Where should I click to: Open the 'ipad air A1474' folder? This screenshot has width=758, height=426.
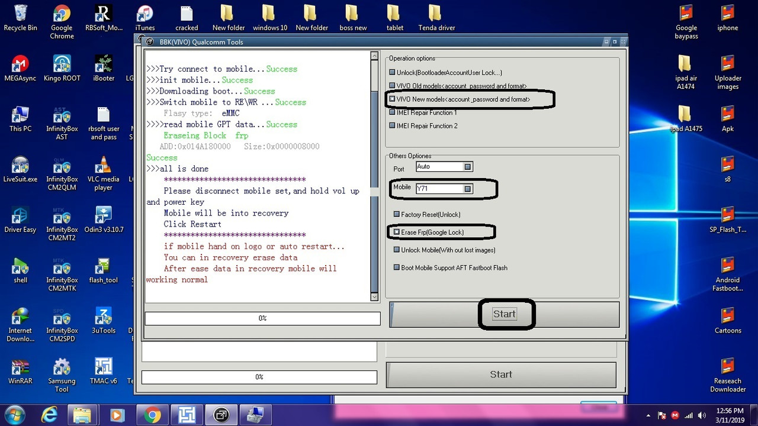686,72
